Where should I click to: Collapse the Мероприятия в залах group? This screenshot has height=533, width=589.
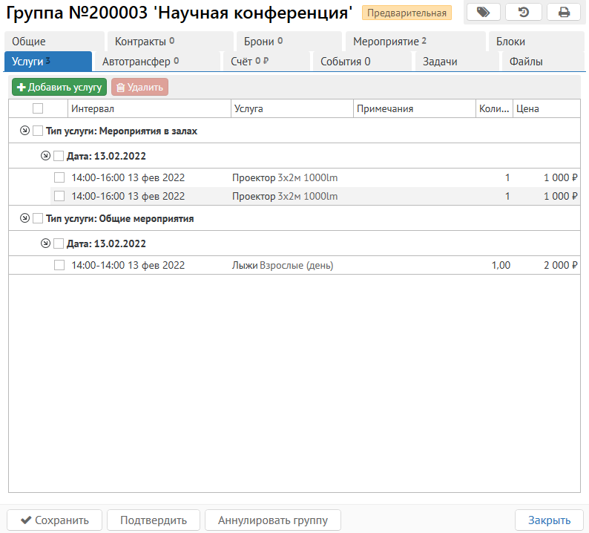25,131
